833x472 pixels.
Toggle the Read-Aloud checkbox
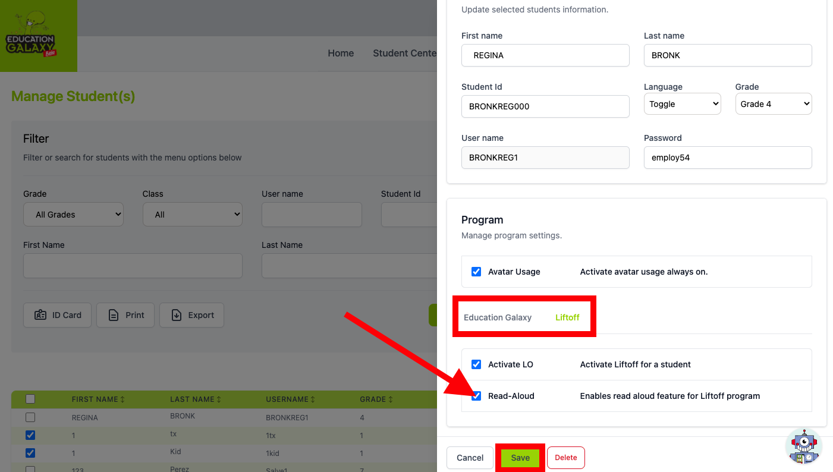click(476, 396)
